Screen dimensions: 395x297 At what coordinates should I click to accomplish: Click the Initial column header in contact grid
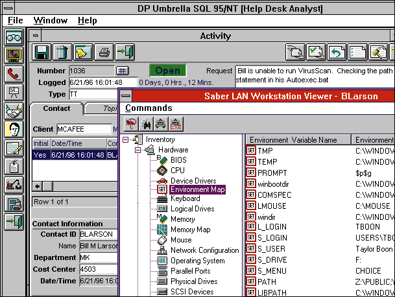(42, 143)
